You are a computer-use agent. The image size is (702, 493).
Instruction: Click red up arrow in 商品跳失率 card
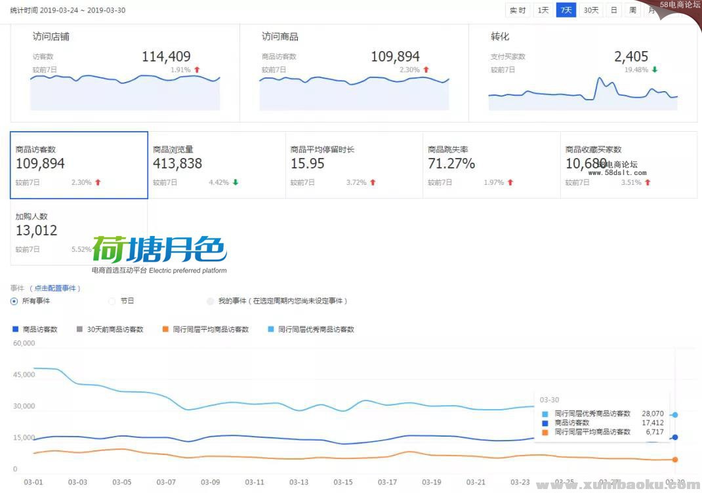pos(510,182)
